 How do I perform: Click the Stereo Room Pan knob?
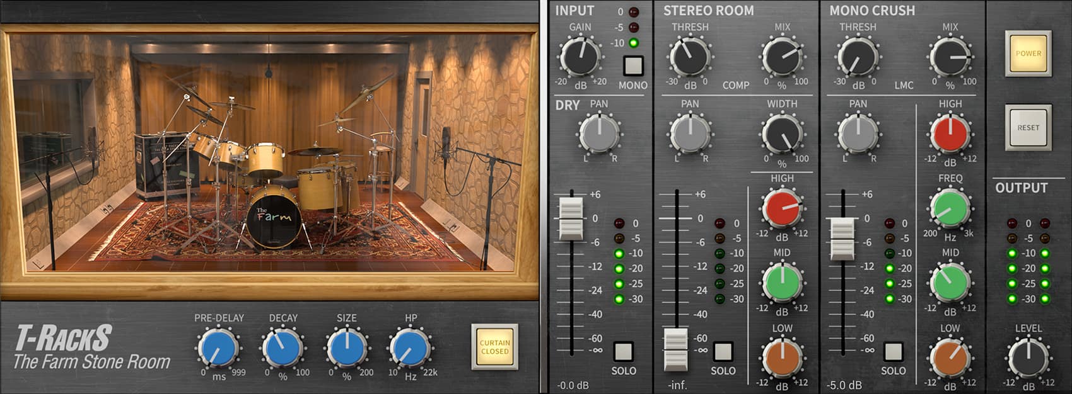pos(690,133)
